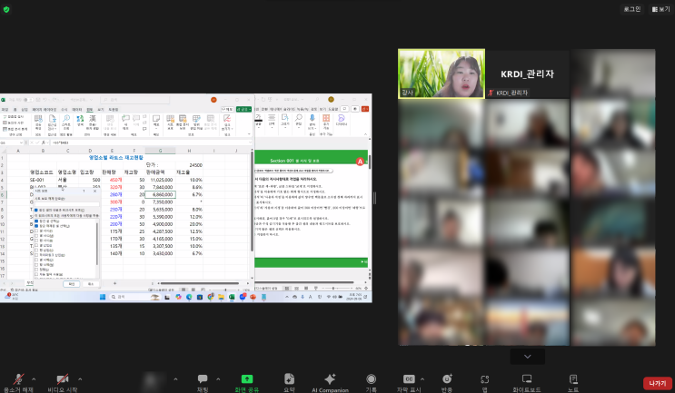Click the red Leave meeting button
The height and width of the screenshot is (393, 675).
(x=657, y=383)
